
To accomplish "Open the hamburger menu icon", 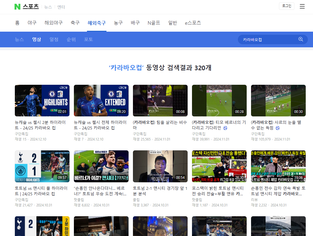I will pyautogui.click(x=302, y=6).
